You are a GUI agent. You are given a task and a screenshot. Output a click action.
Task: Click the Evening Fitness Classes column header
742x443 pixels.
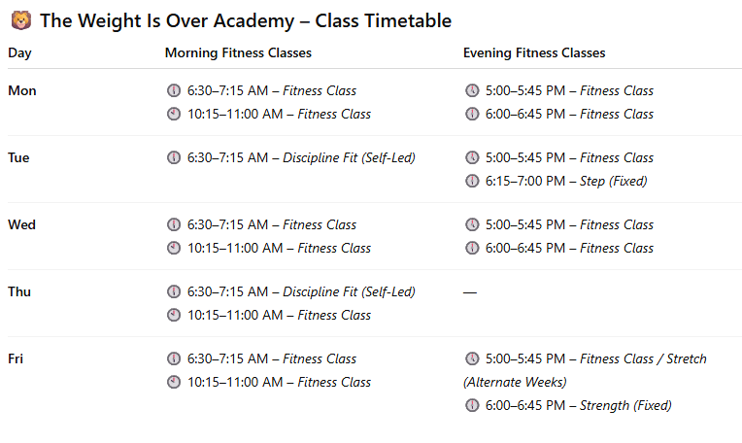click(x=534, y=53)
